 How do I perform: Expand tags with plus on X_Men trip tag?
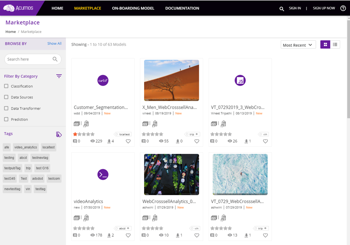pos(197,134)
